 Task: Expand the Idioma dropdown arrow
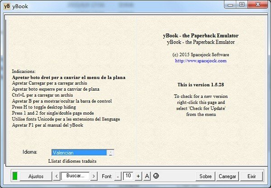point(111,153)
